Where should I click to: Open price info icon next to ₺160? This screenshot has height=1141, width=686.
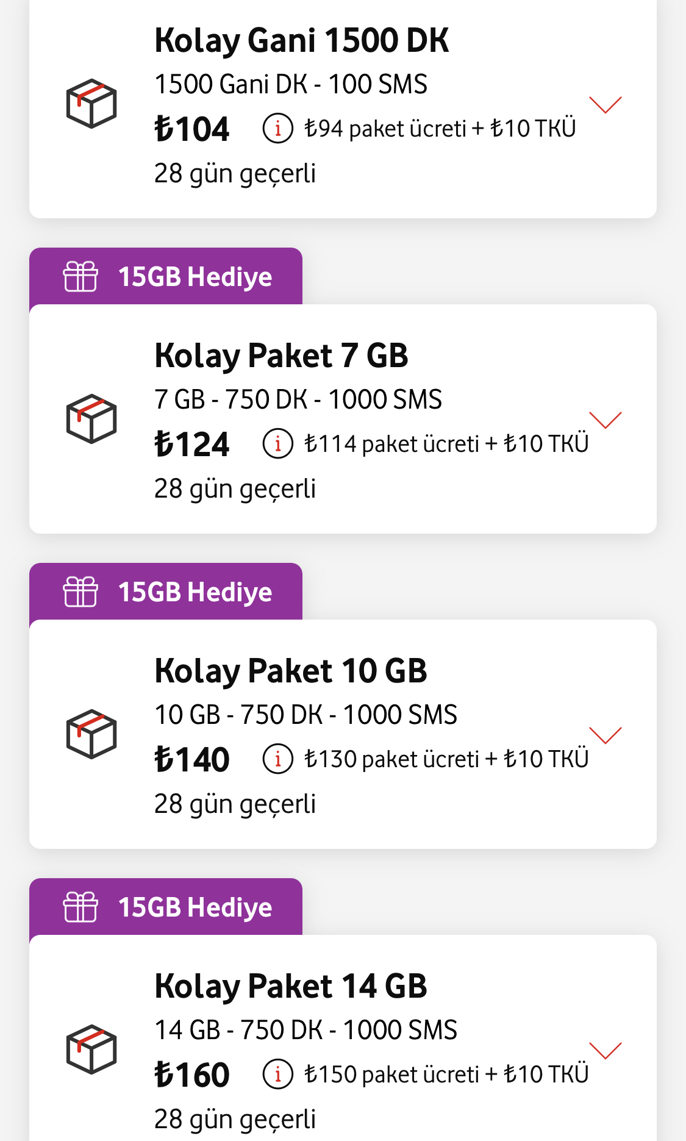click(x=278, y=1075)
